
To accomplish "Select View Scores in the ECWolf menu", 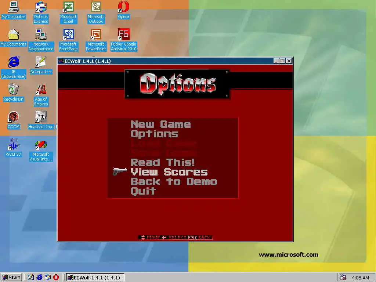I will 169,172.
